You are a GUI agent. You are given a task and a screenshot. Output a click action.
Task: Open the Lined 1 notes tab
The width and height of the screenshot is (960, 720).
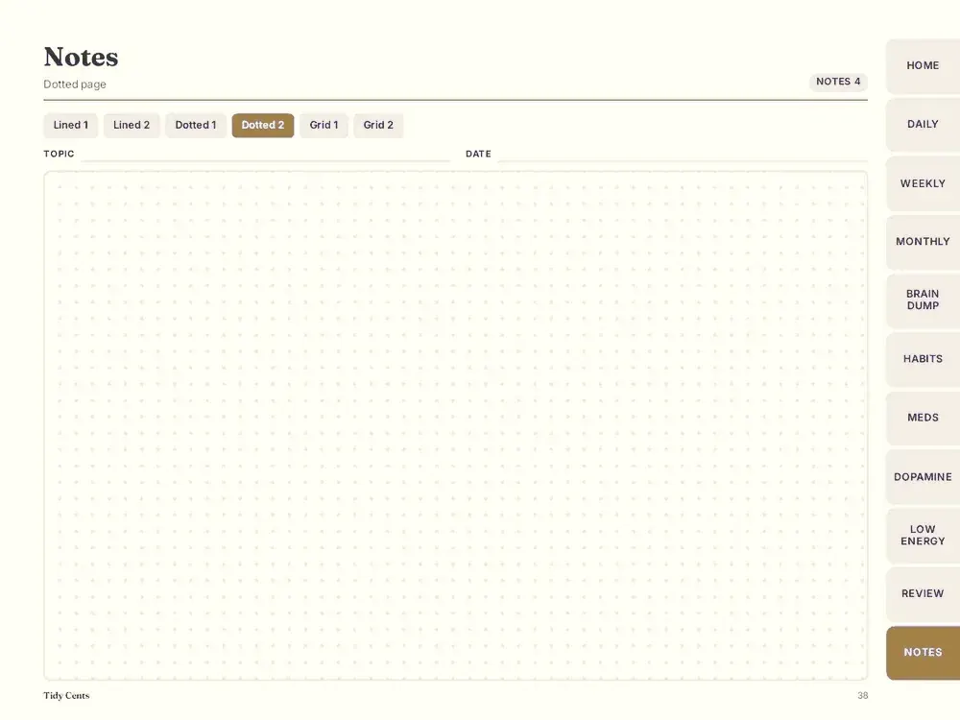point(70,125)
